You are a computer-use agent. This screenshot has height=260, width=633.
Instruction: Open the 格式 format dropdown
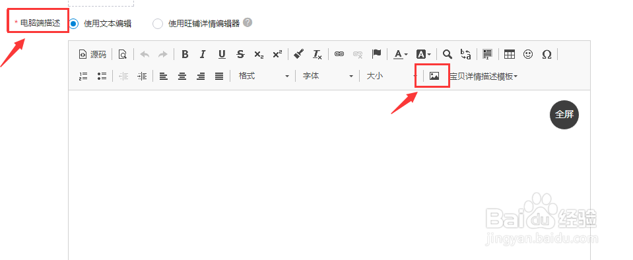pos(263,76)
